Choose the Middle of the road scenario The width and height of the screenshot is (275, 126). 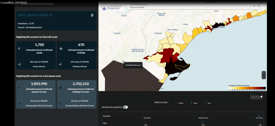203,116
